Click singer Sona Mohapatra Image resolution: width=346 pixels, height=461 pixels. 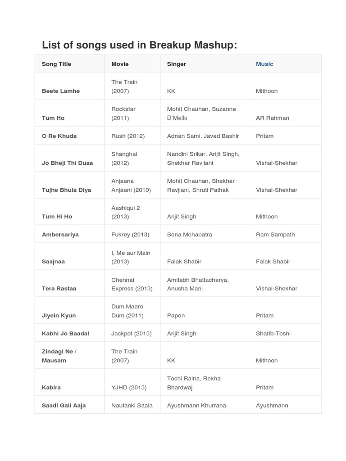[x=189, y=235]
